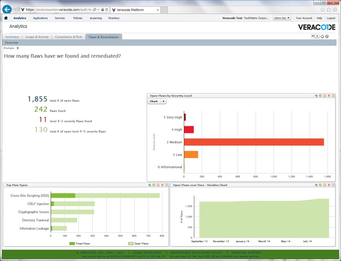Viewport: 341px width, 261px height.
Task: Open browser home page icon
Action: [323, 9]
